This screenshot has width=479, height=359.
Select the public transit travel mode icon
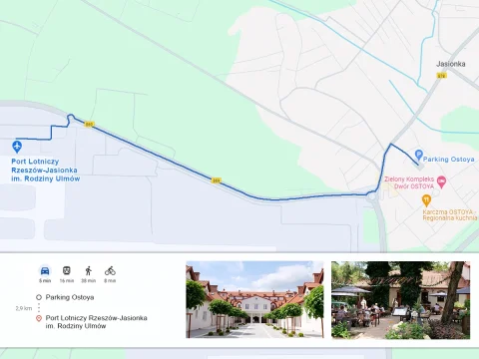point(67,270)
